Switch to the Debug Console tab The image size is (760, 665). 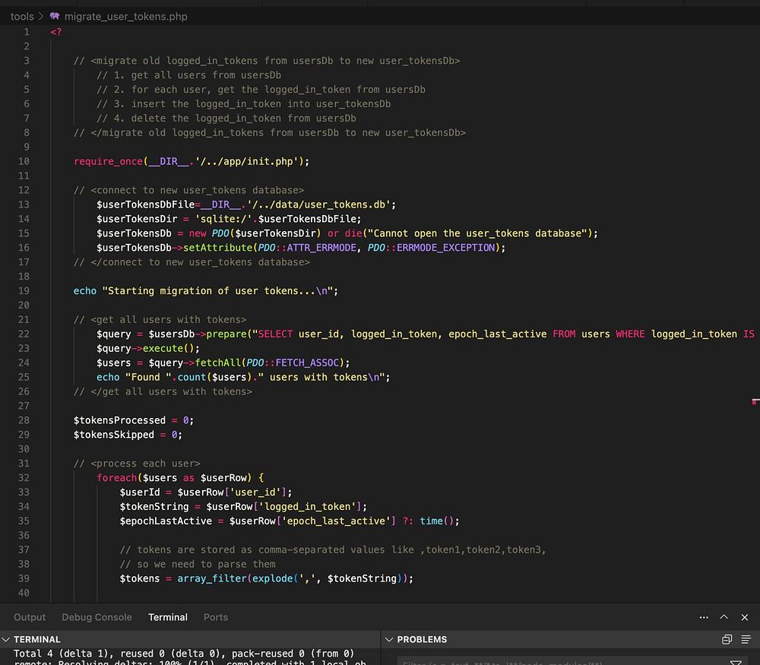pyautogui.click(x=97, y=617)
